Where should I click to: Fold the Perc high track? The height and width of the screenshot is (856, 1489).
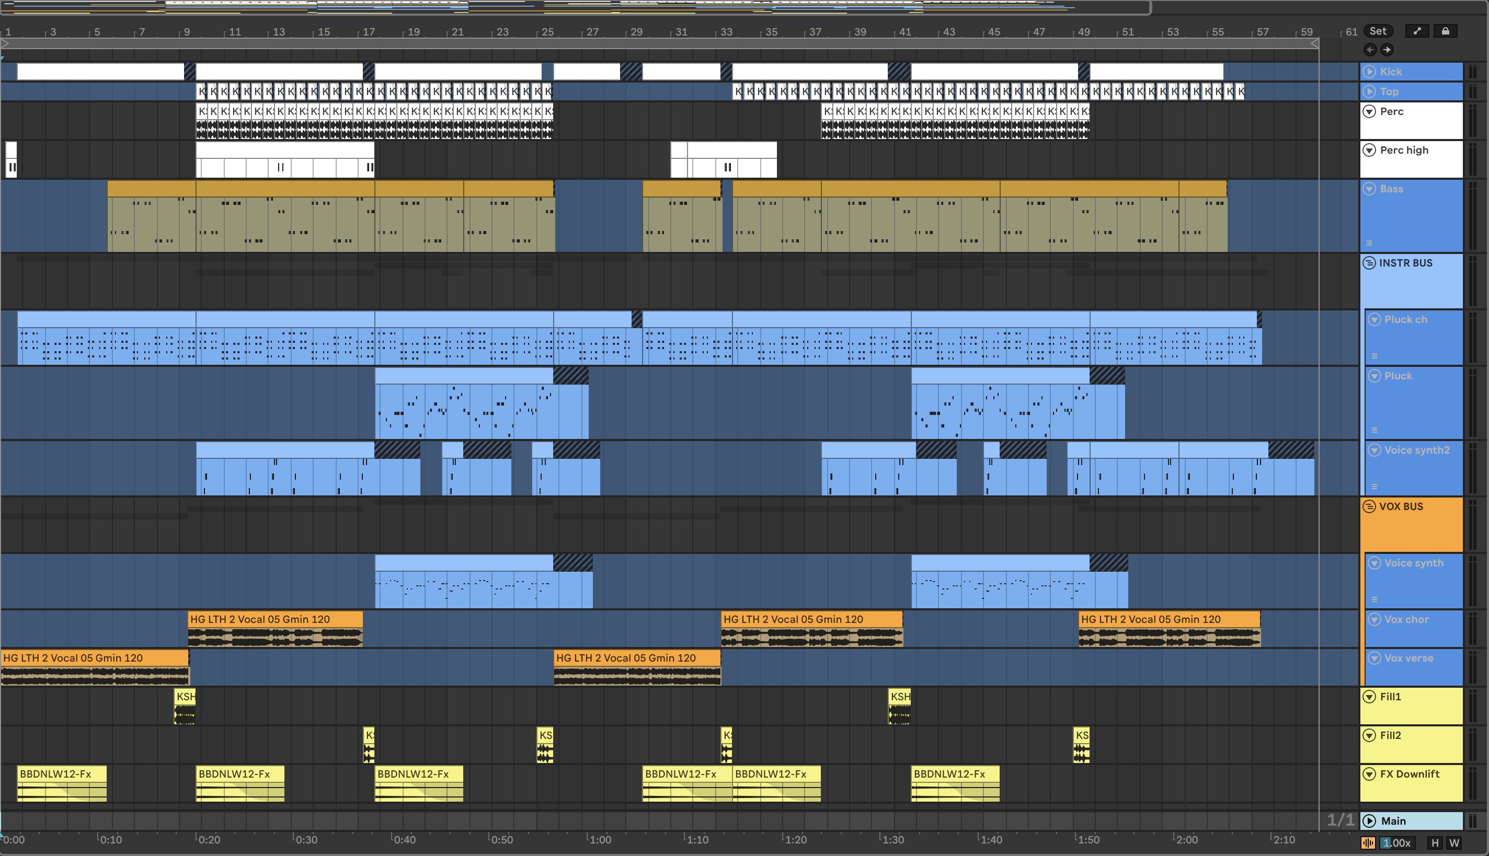[x=1370, y=150]
